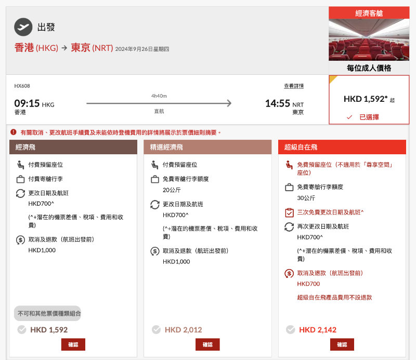Confirm the 經濟飛 fare with 確認 button
The width and height of the screenshot is (416, 360).
click(73, 344)
